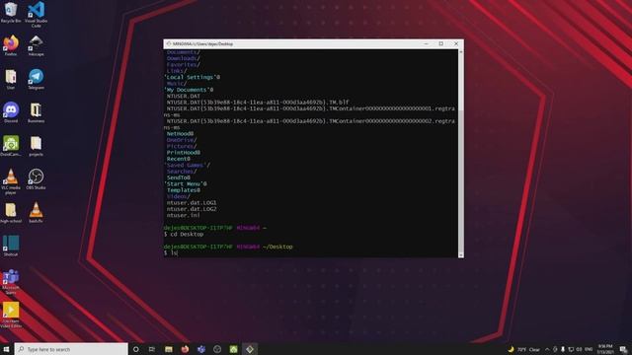Click the terminal scrollbar up arrow
632x355 pixels.
pos(461,52)
